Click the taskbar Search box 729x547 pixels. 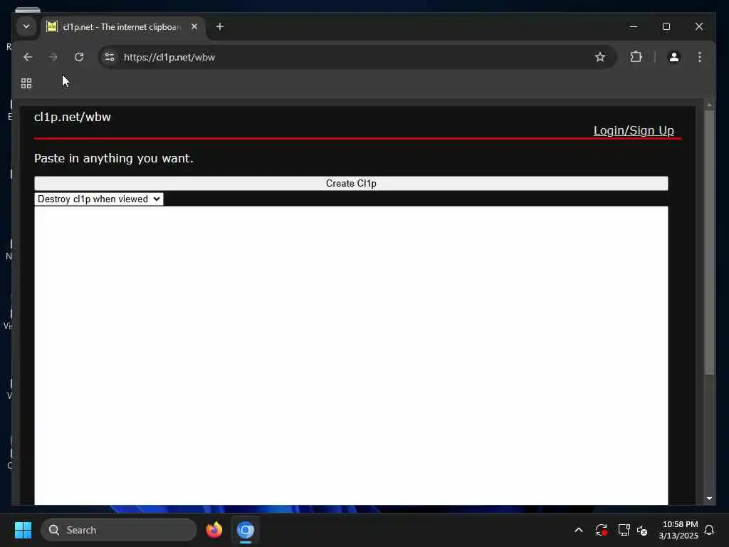[x=119, y=530]
